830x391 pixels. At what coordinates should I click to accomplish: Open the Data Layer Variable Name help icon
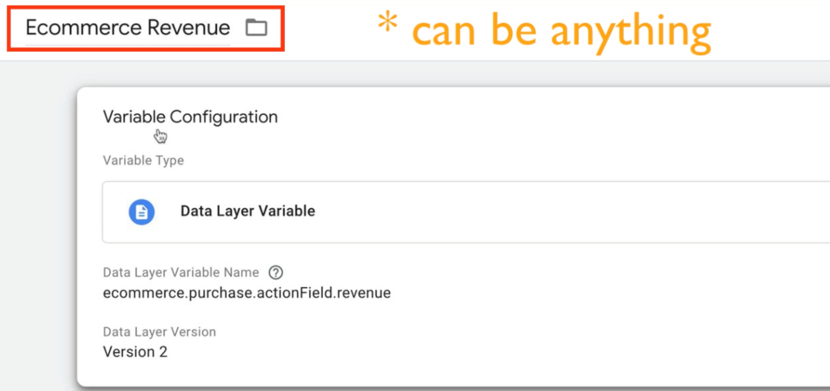(x=275, y=272)
